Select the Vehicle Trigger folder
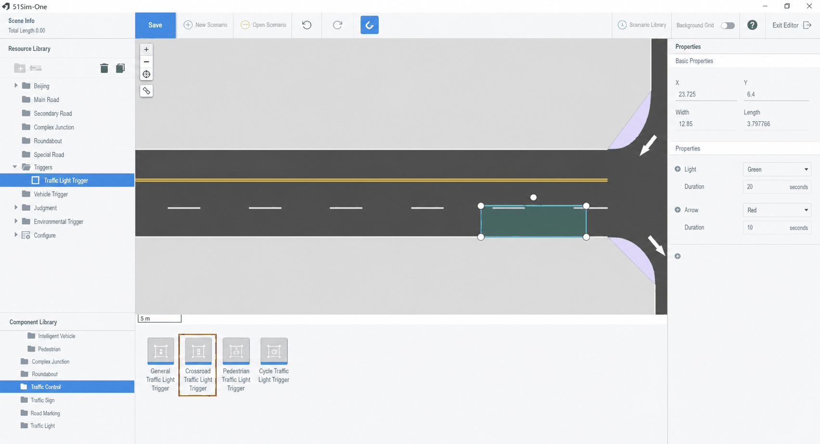 [x=51, y=194]
